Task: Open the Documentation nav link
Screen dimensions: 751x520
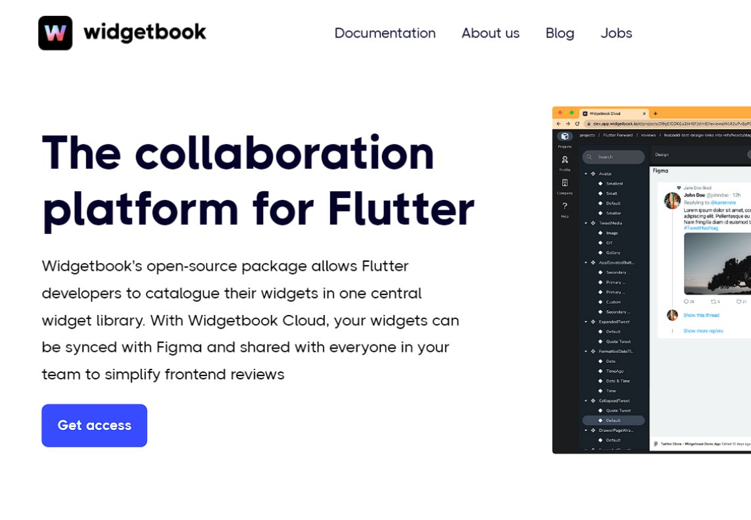Action: (385, 33)
